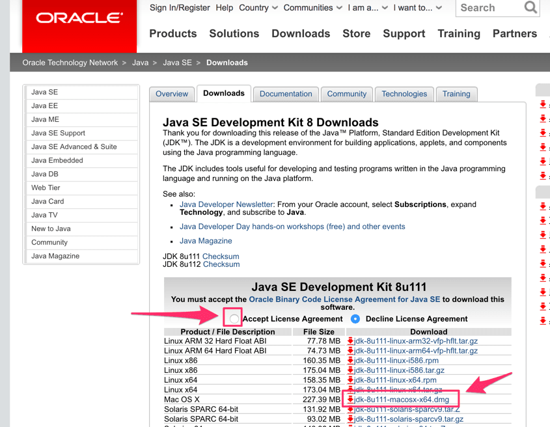Open Java Card in the sidebar
This screenshot has height=427, width=550.
(82, 201)
